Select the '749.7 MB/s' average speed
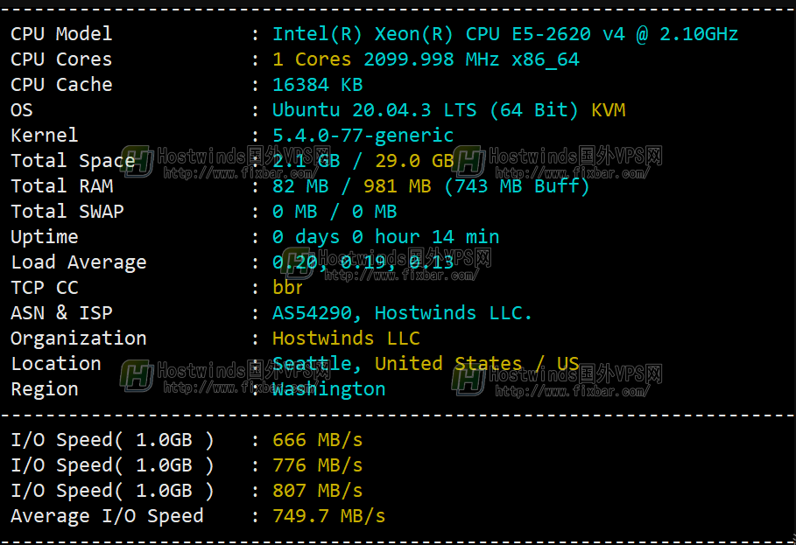Viewport: 796px width, 545px height. (329, 515)
